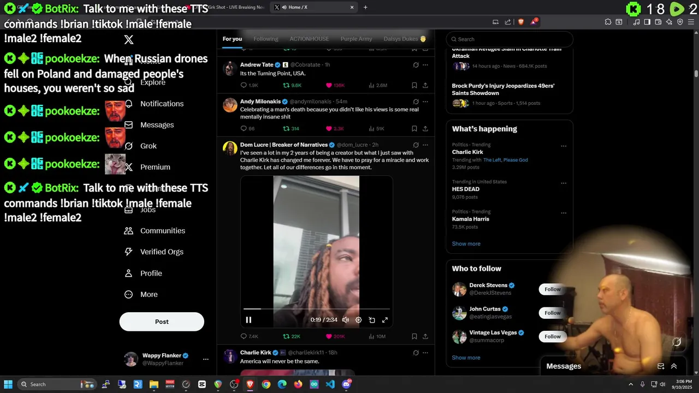
Task: Open Visual Studio Code from taskbar
Action: click(330, 384)
